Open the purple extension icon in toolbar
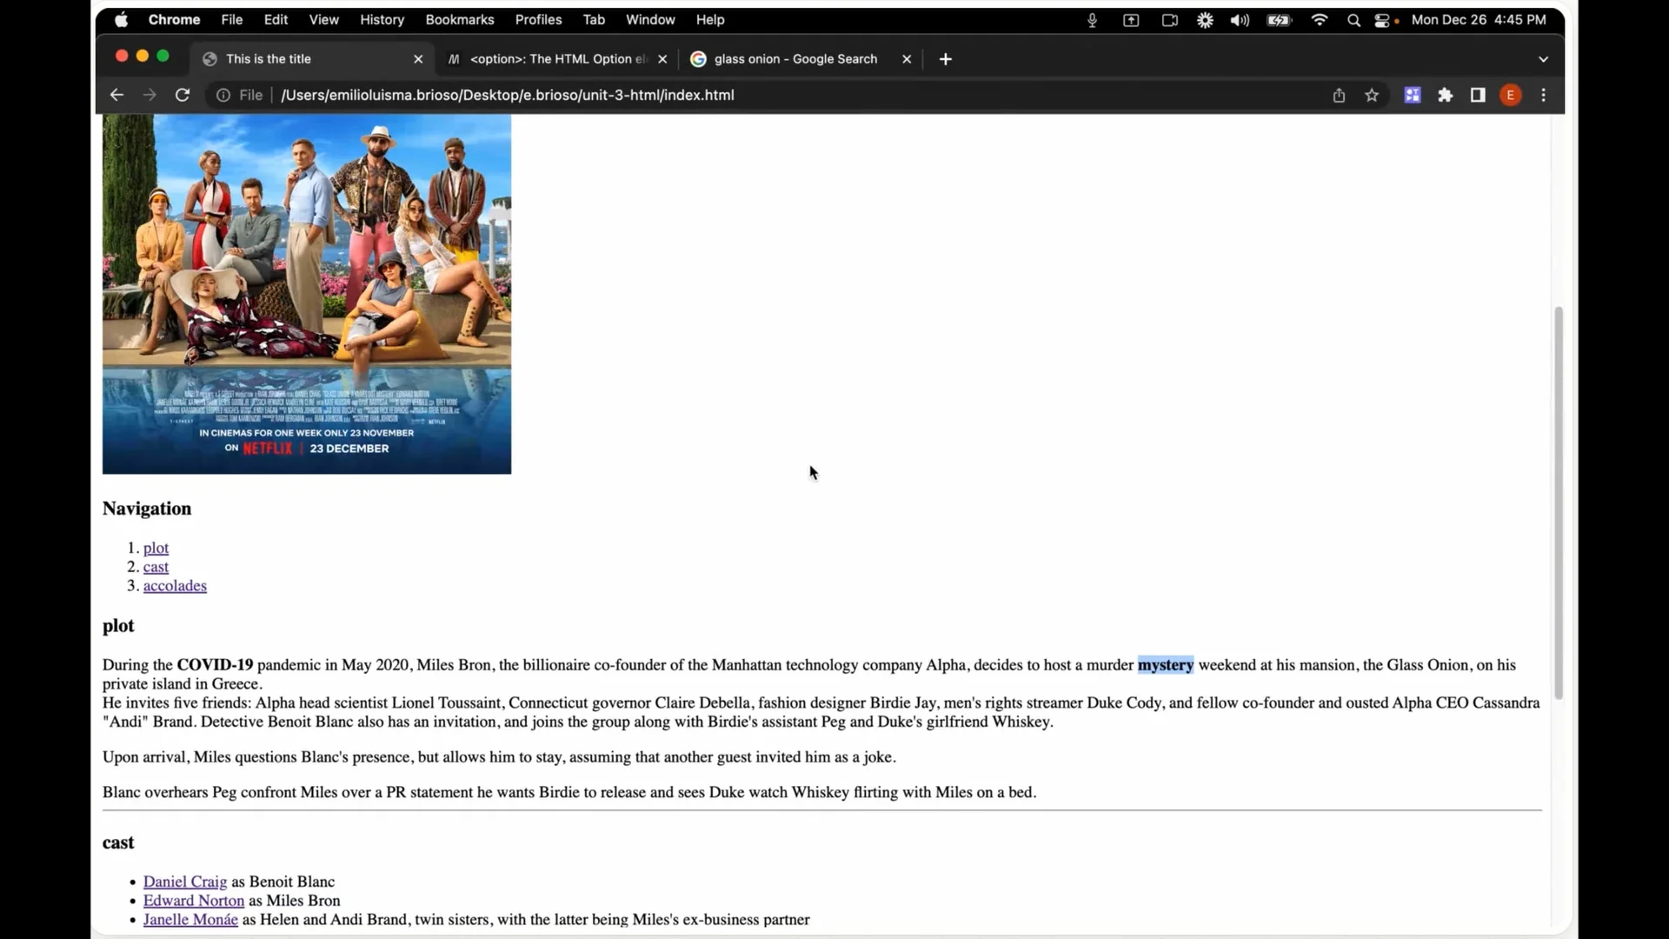This screenshot has height=939, width=1669. tap(1413, 95)
